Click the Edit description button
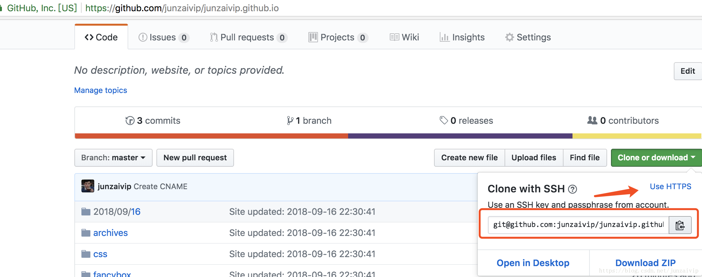 688,71
